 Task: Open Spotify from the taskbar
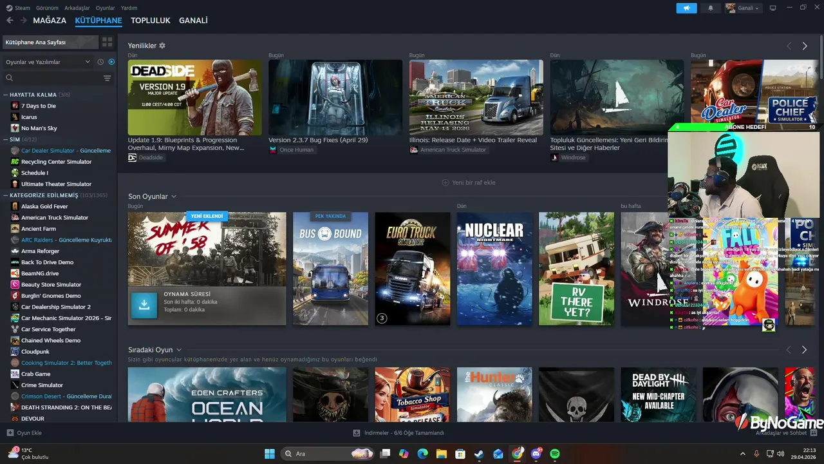pos(555,454)
